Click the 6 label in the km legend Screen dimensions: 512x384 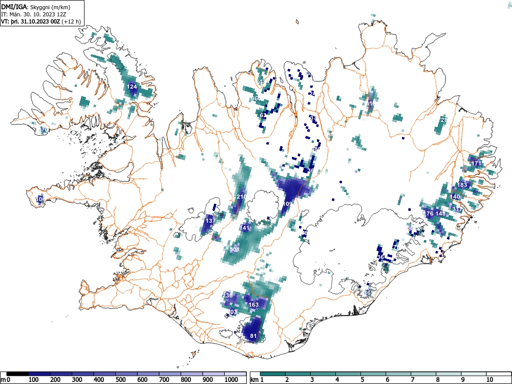387,379
